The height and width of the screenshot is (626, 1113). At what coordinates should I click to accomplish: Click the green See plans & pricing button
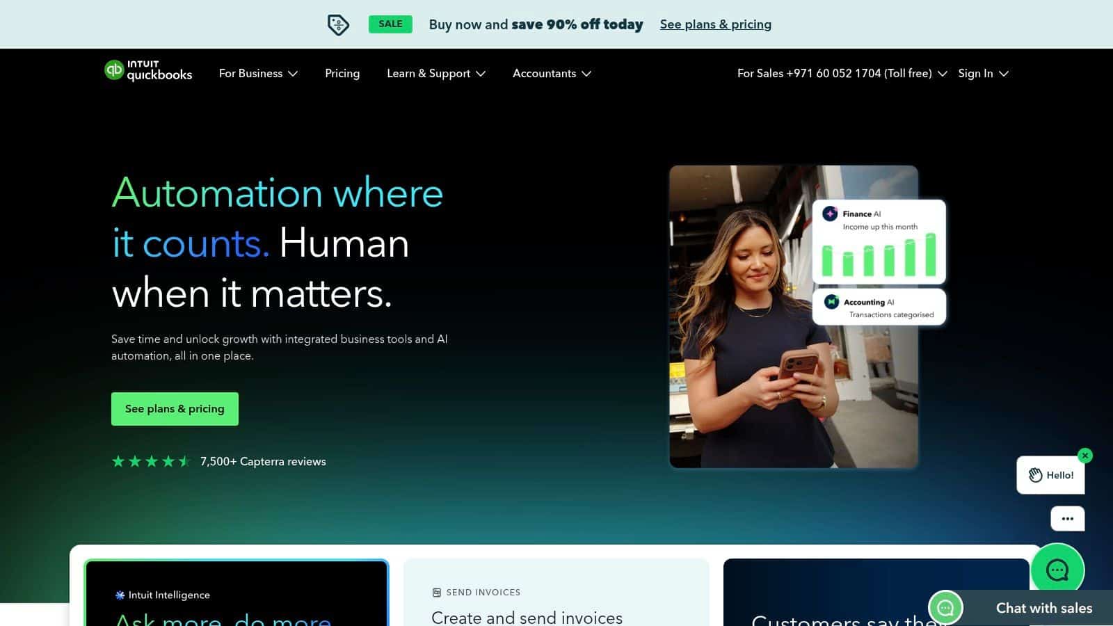point(175,409)
